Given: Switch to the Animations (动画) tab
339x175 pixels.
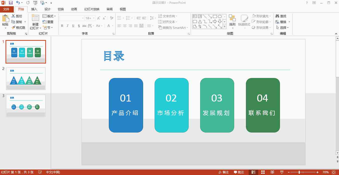Looking at the screenshot, I should coord(74,9).
